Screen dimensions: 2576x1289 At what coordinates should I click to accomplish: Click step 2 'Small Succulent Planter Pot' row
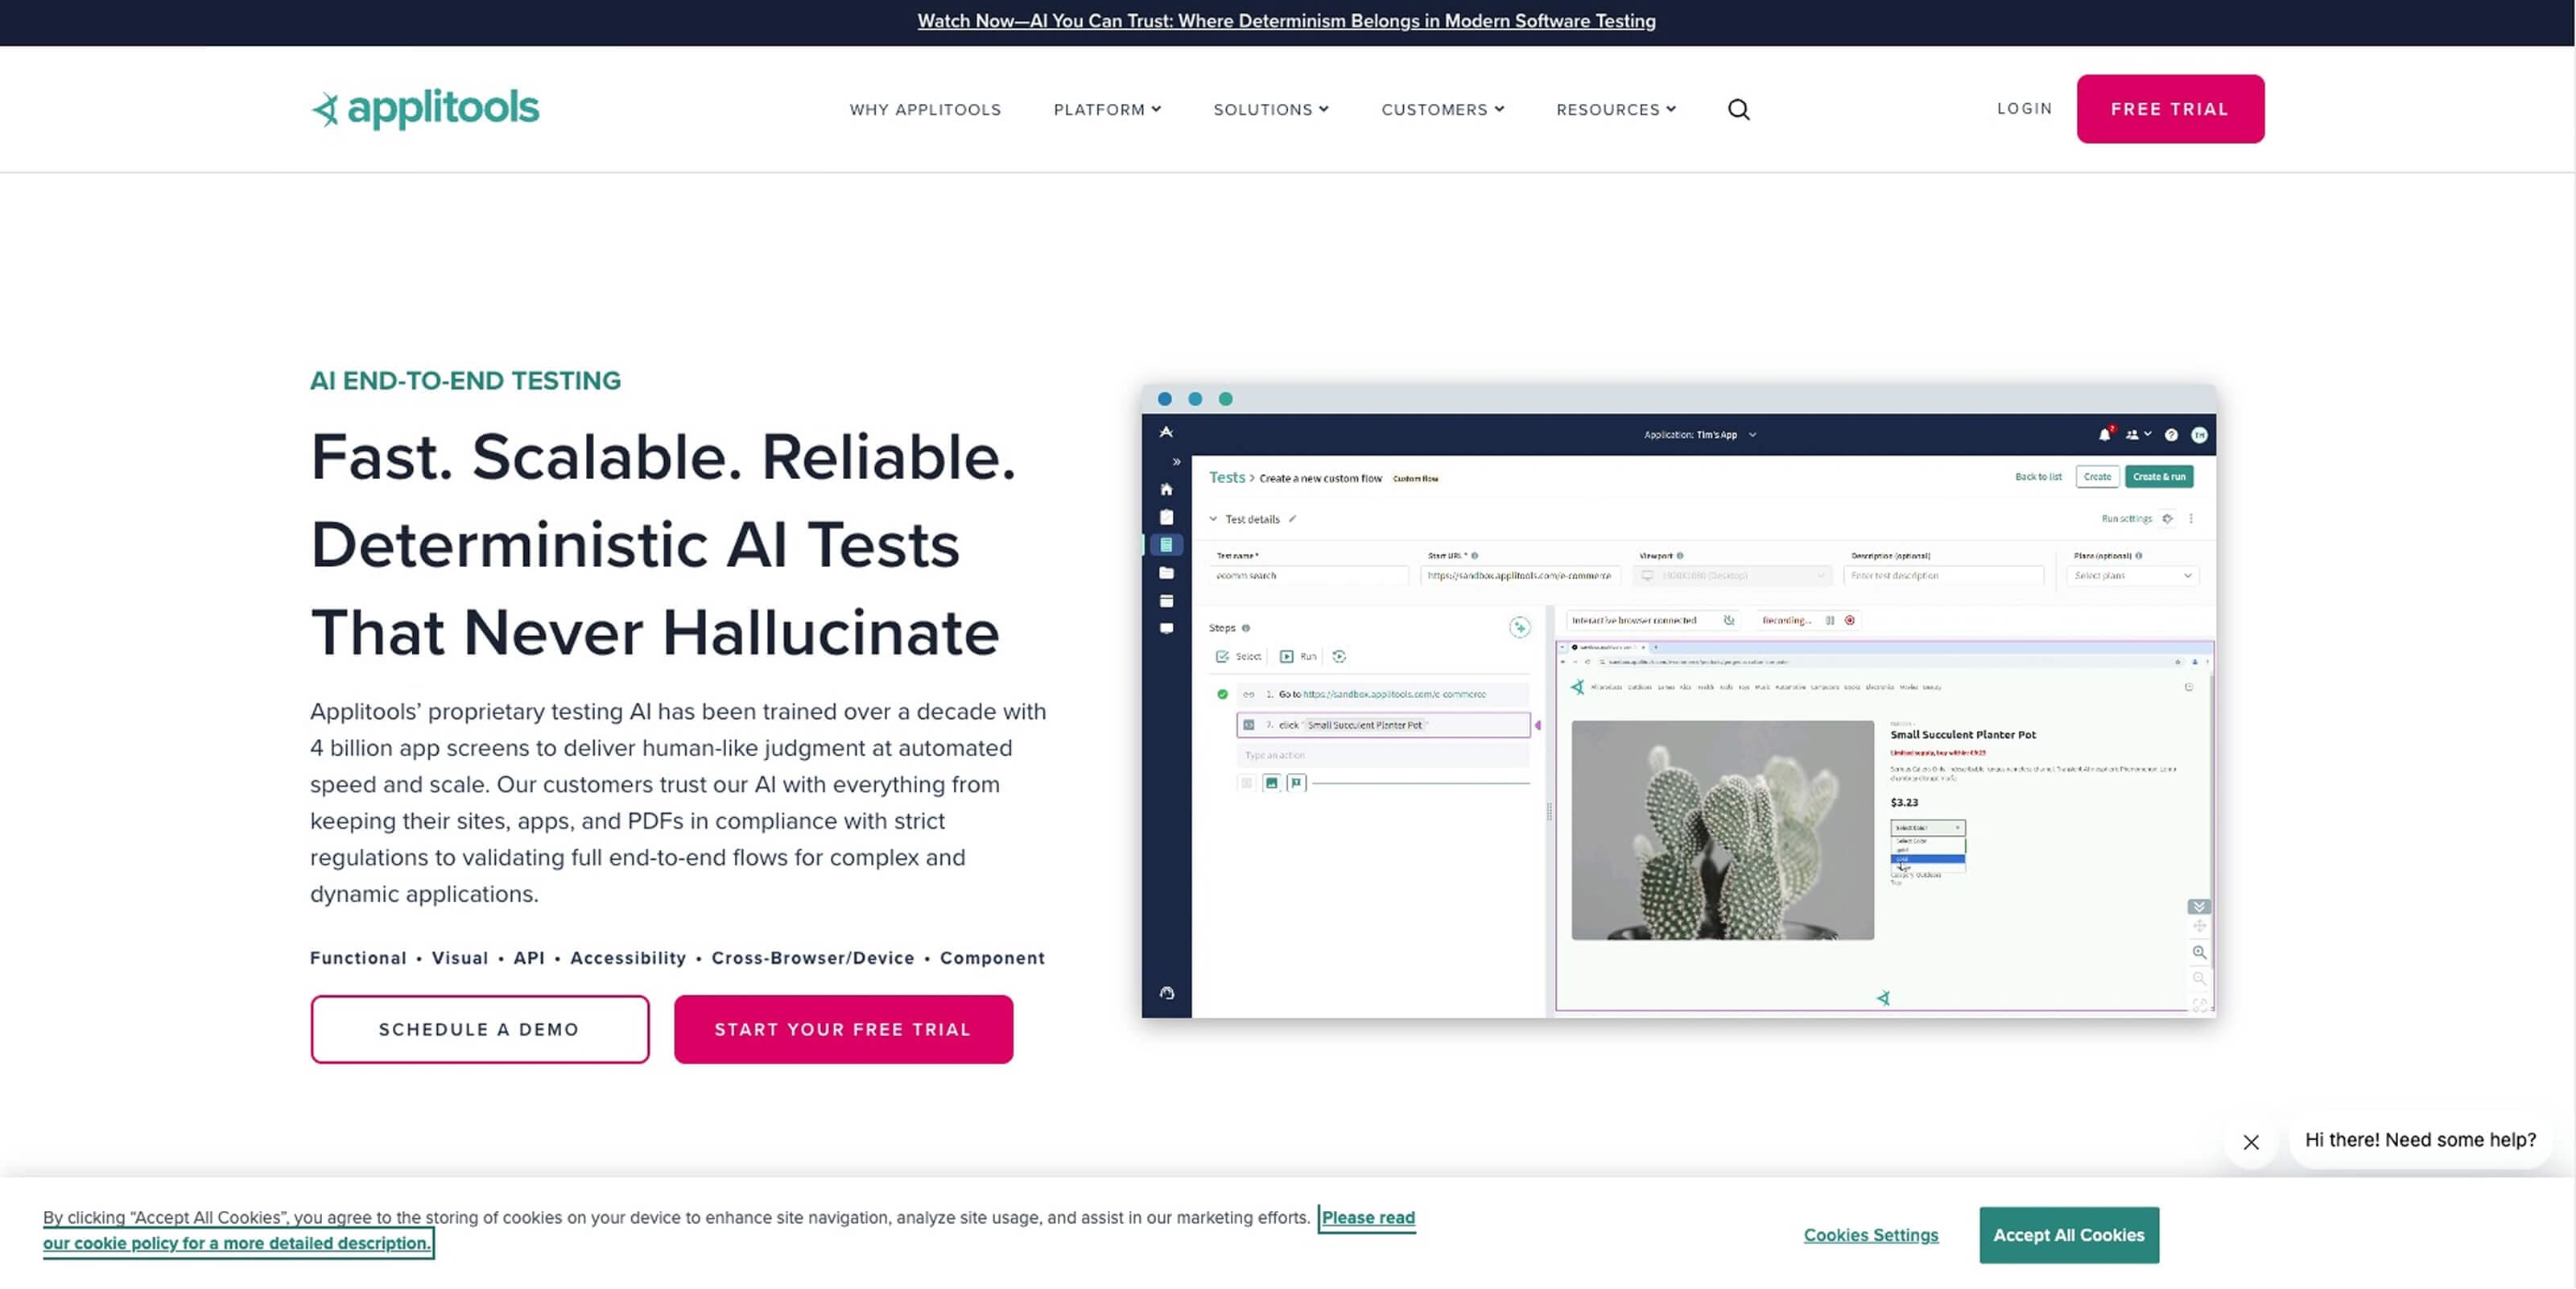pos(1383,725)
